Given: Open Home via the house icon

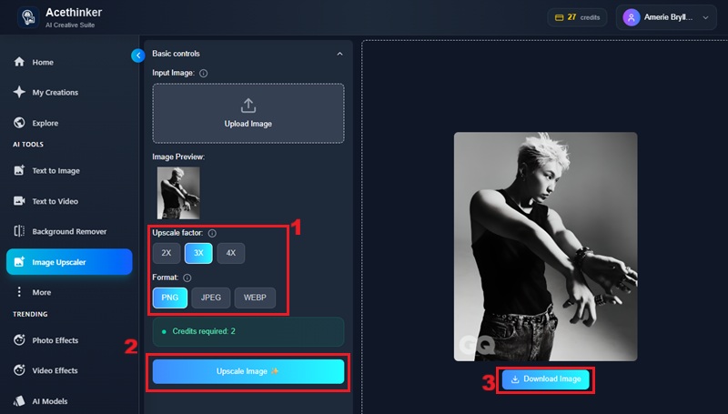Looking at the screenshot, I should [19, 62].
